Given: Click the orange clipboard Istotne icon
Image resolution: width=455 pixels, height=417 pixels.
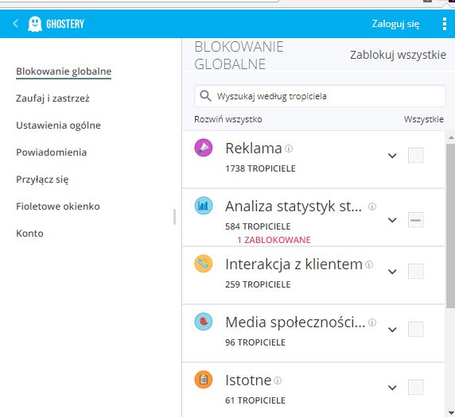Looking at the screenshot, I should 204,380.
